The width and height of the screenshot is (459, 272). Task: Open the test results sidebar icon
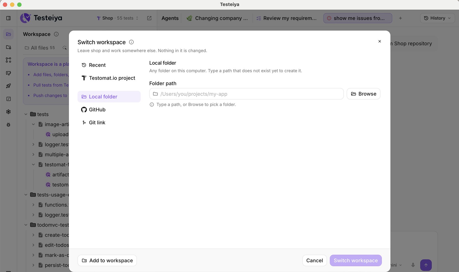(8, 73)
